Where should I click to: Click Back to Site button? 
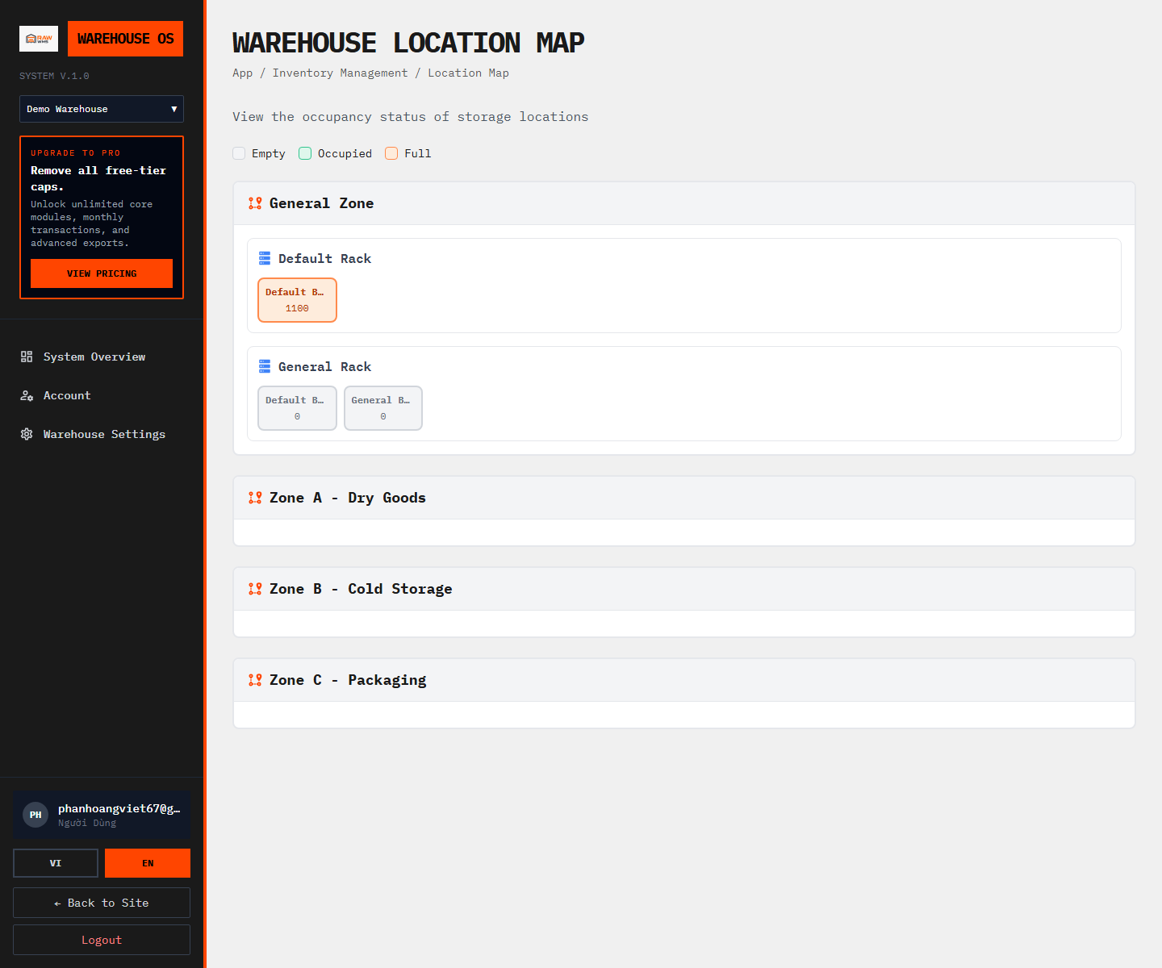click(102, 903)
